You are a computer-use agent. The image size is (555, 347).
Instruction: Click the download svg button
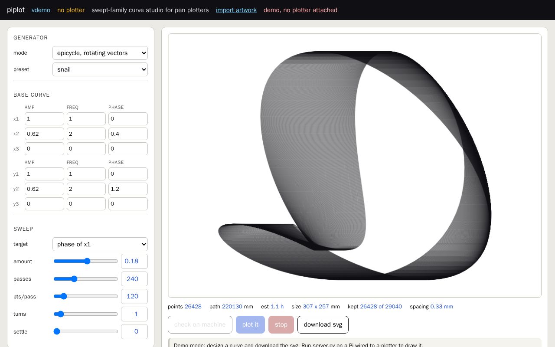coord(323,324)
